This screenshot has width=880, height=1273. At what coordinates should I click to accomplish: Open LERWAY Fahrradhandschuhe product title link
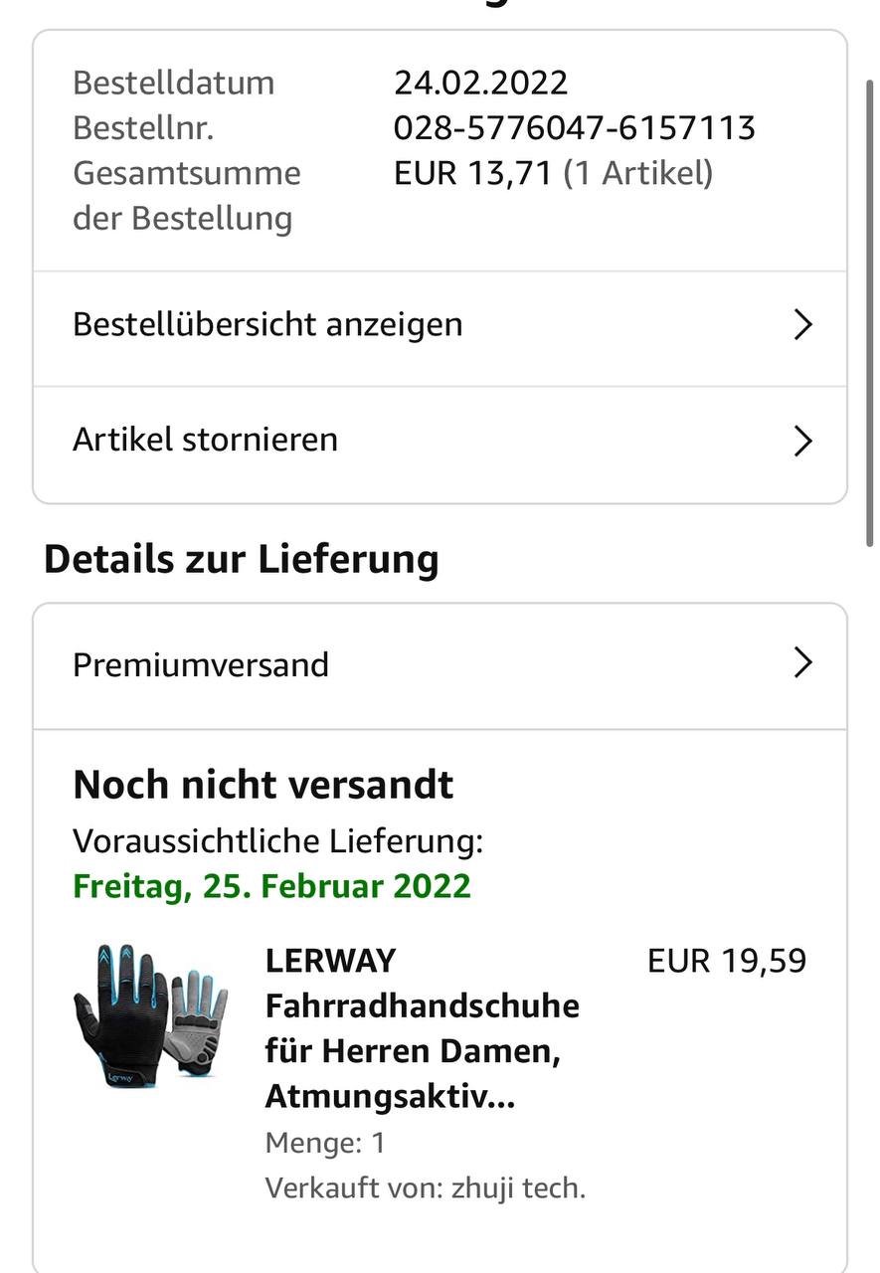click(x=422, y=1028)
